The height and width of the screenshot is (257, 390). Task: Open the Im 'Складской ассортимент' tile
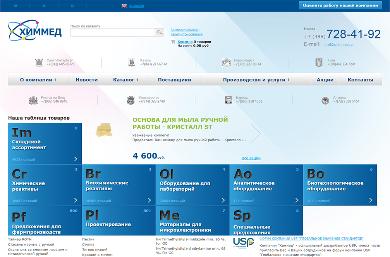pos(45,144)
